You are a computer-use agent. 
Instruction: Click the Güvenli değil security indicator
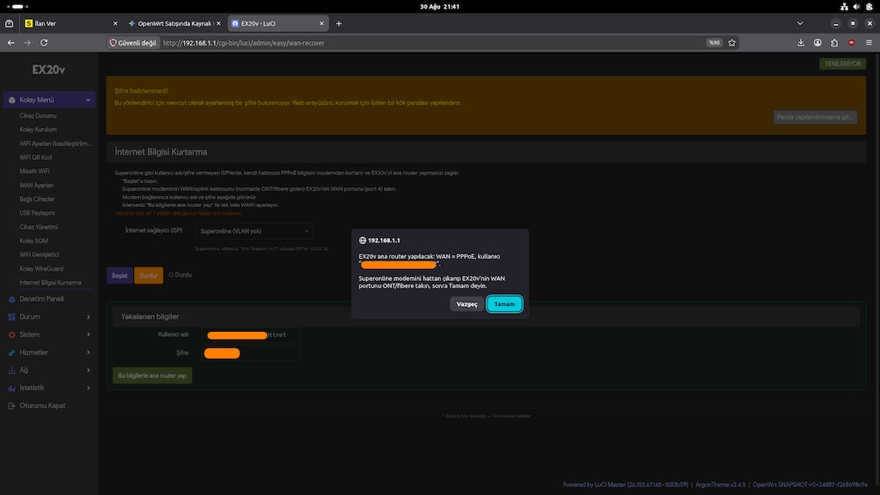tap(133, 43)
